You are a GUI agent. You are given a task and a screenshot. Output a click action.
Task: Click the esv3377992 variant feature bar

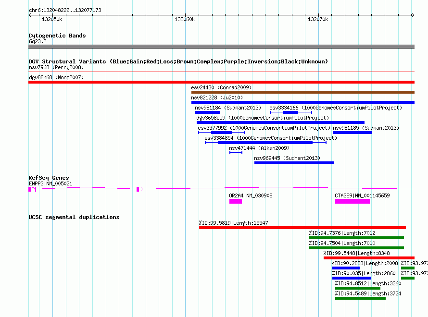(x=222, y=133)
